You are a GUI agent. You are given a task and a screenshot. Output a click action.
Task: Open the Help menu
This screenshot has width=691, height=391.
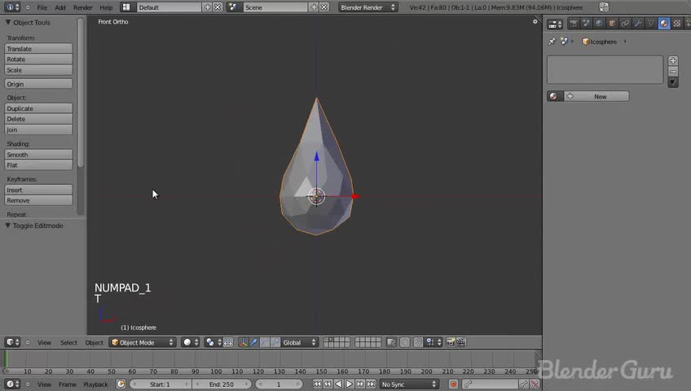tap(106, 7)
